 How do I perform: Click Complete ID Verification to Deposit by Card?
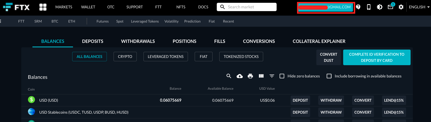(377, 57)
